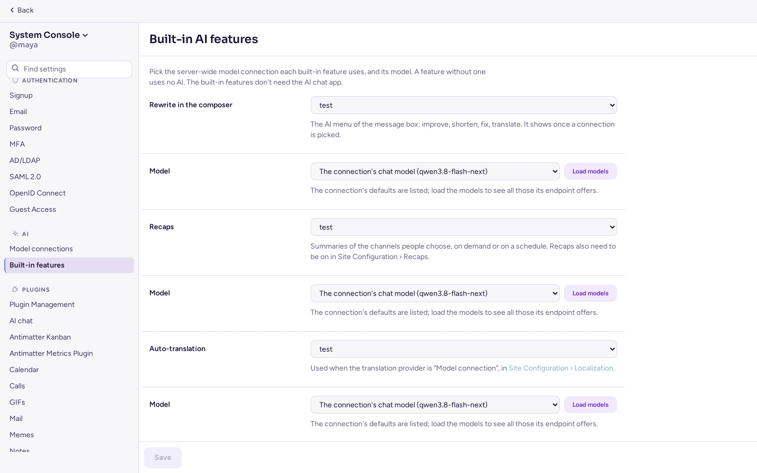Image resolution: width=757 pixels, height=473 pixels.
Task: Select Built-in features in the sidebar
Action: pyautogui.click(x=69, y=265)
